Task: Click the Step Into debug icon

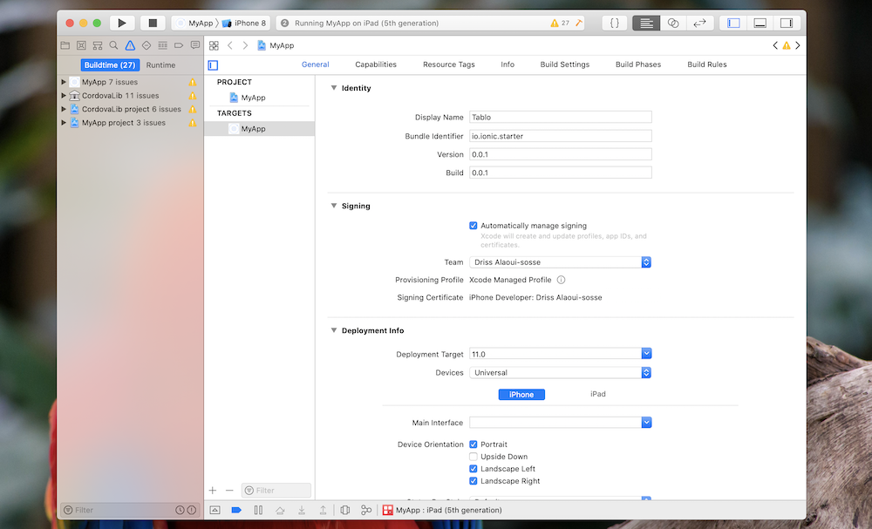Action: point(302,510)
